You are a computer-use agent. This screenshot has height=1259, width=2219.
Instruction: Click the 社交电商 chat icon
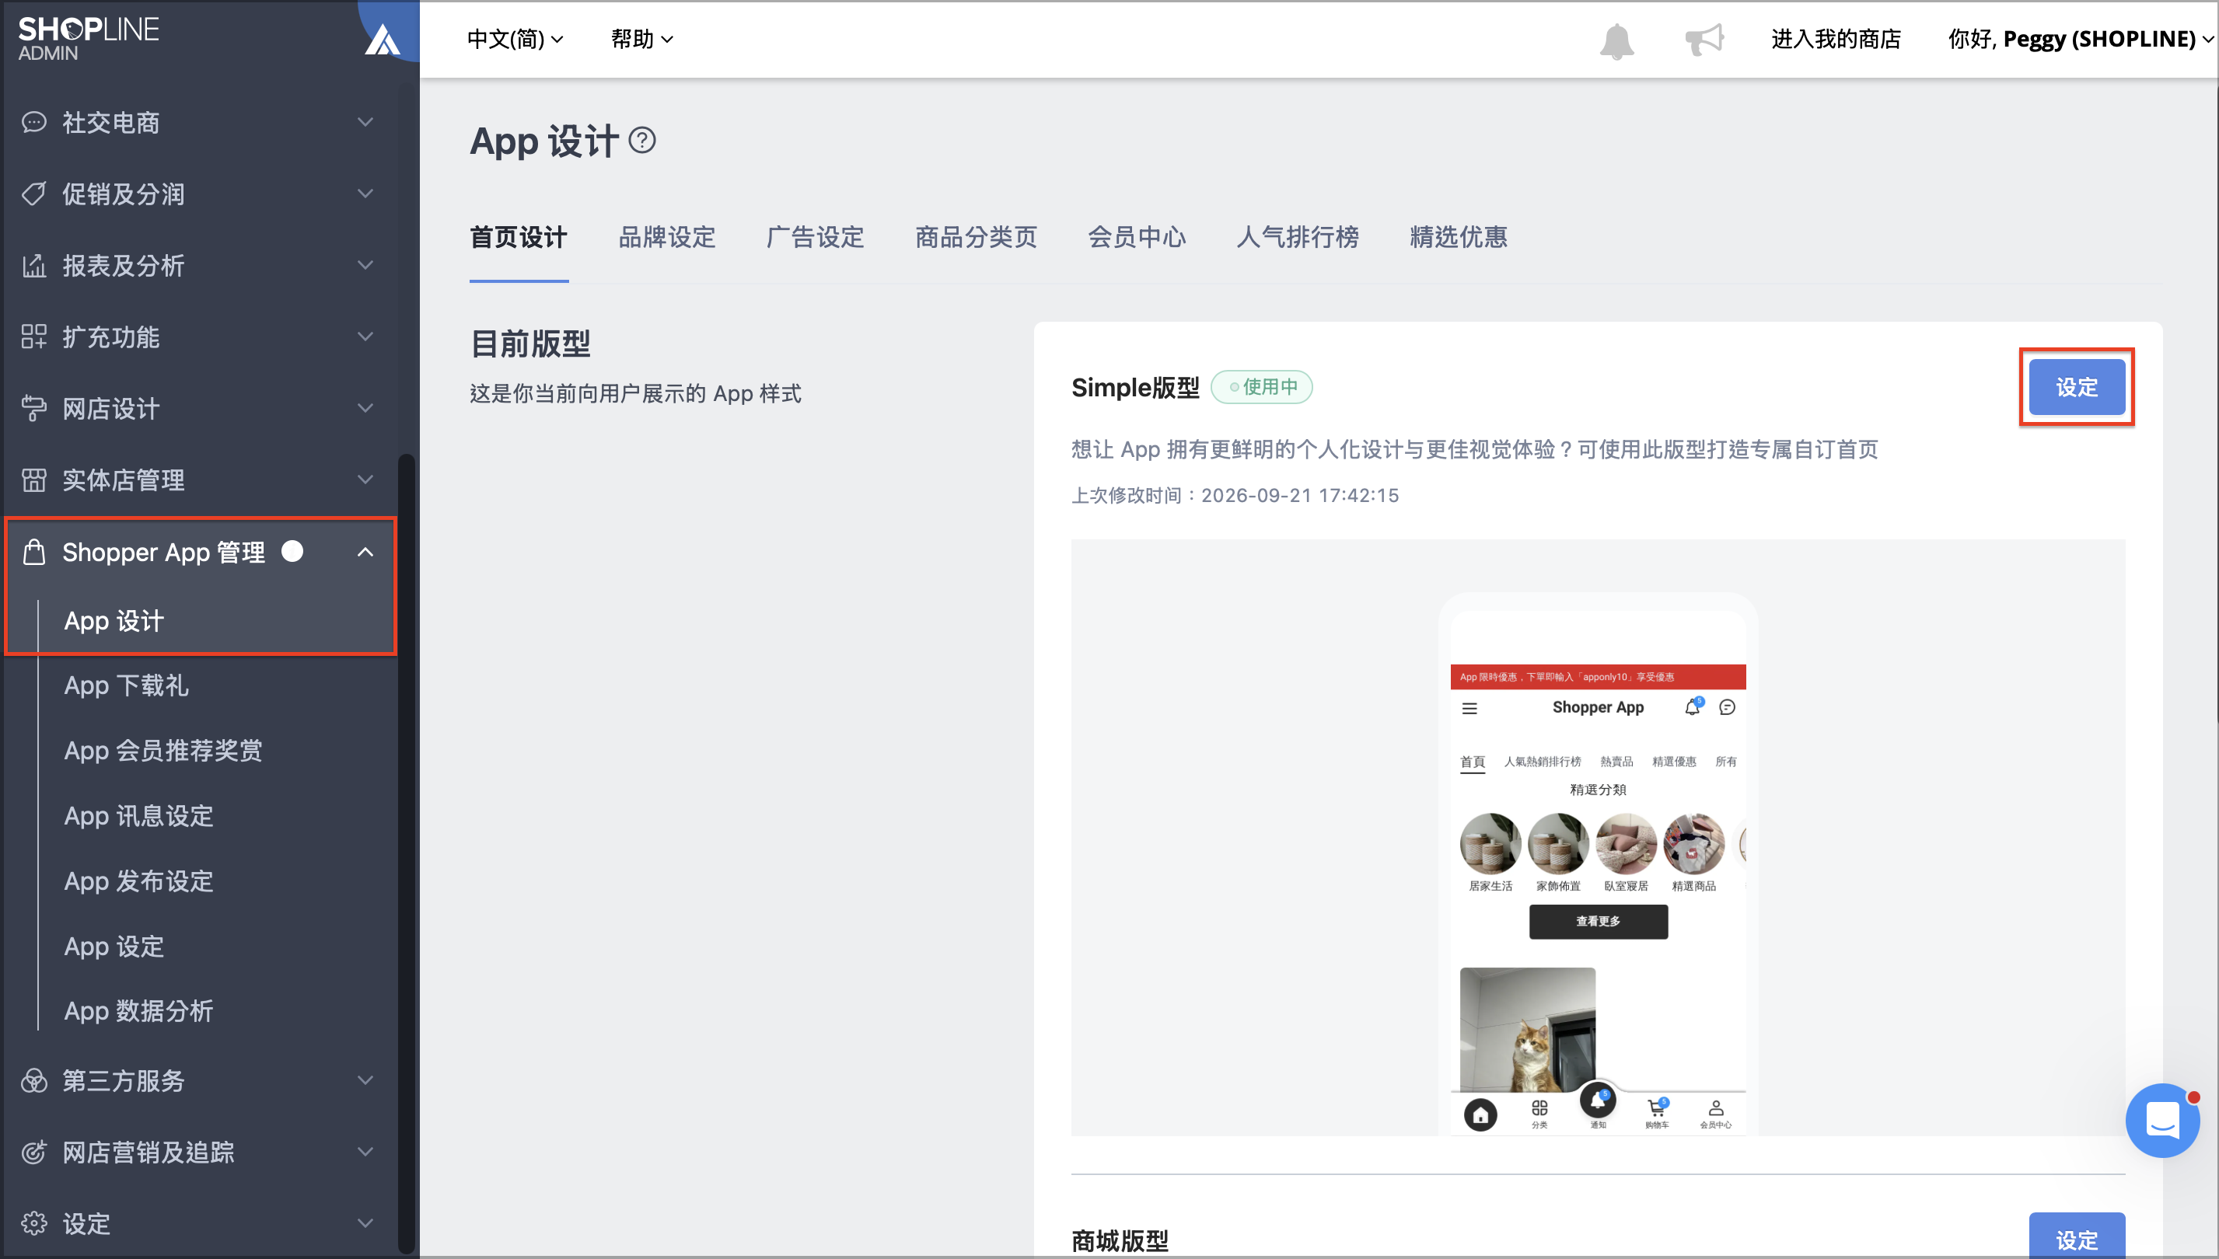click(33, 123)
